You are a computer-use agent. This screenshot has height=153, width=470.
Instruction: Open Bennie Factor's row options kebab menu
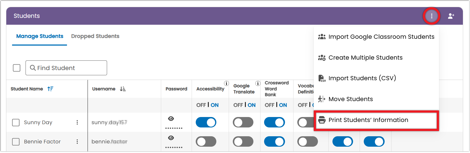click(77, 141)
